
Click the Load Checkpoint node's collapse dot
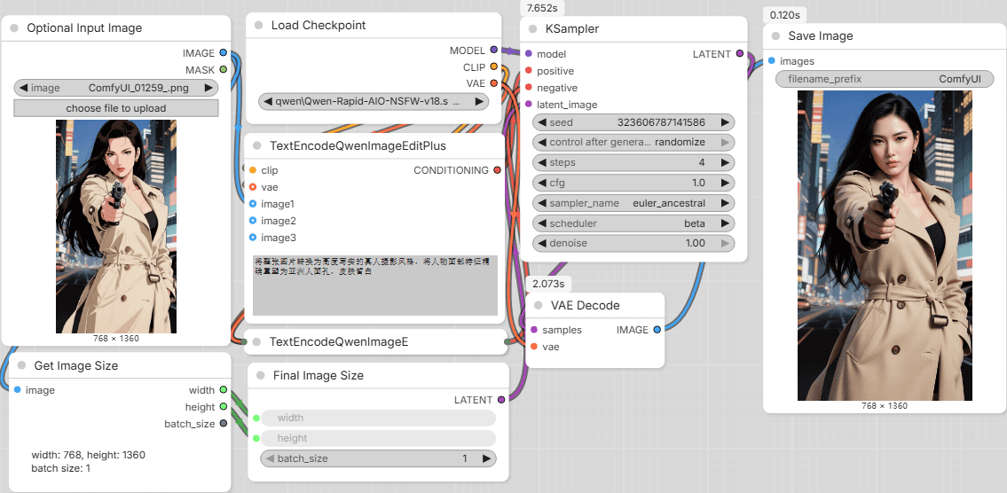[x=258, y=26]
